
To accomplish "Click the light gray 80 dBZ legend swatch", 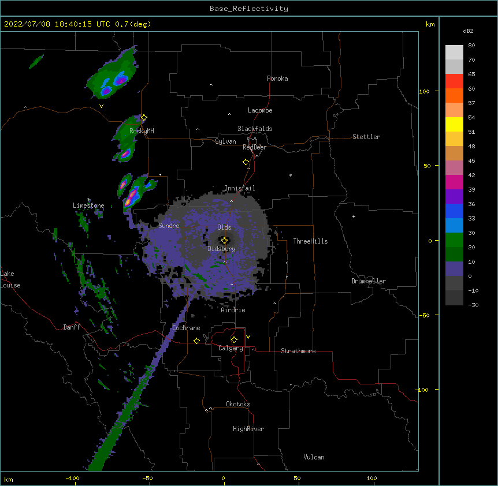I will click(454, 53).
